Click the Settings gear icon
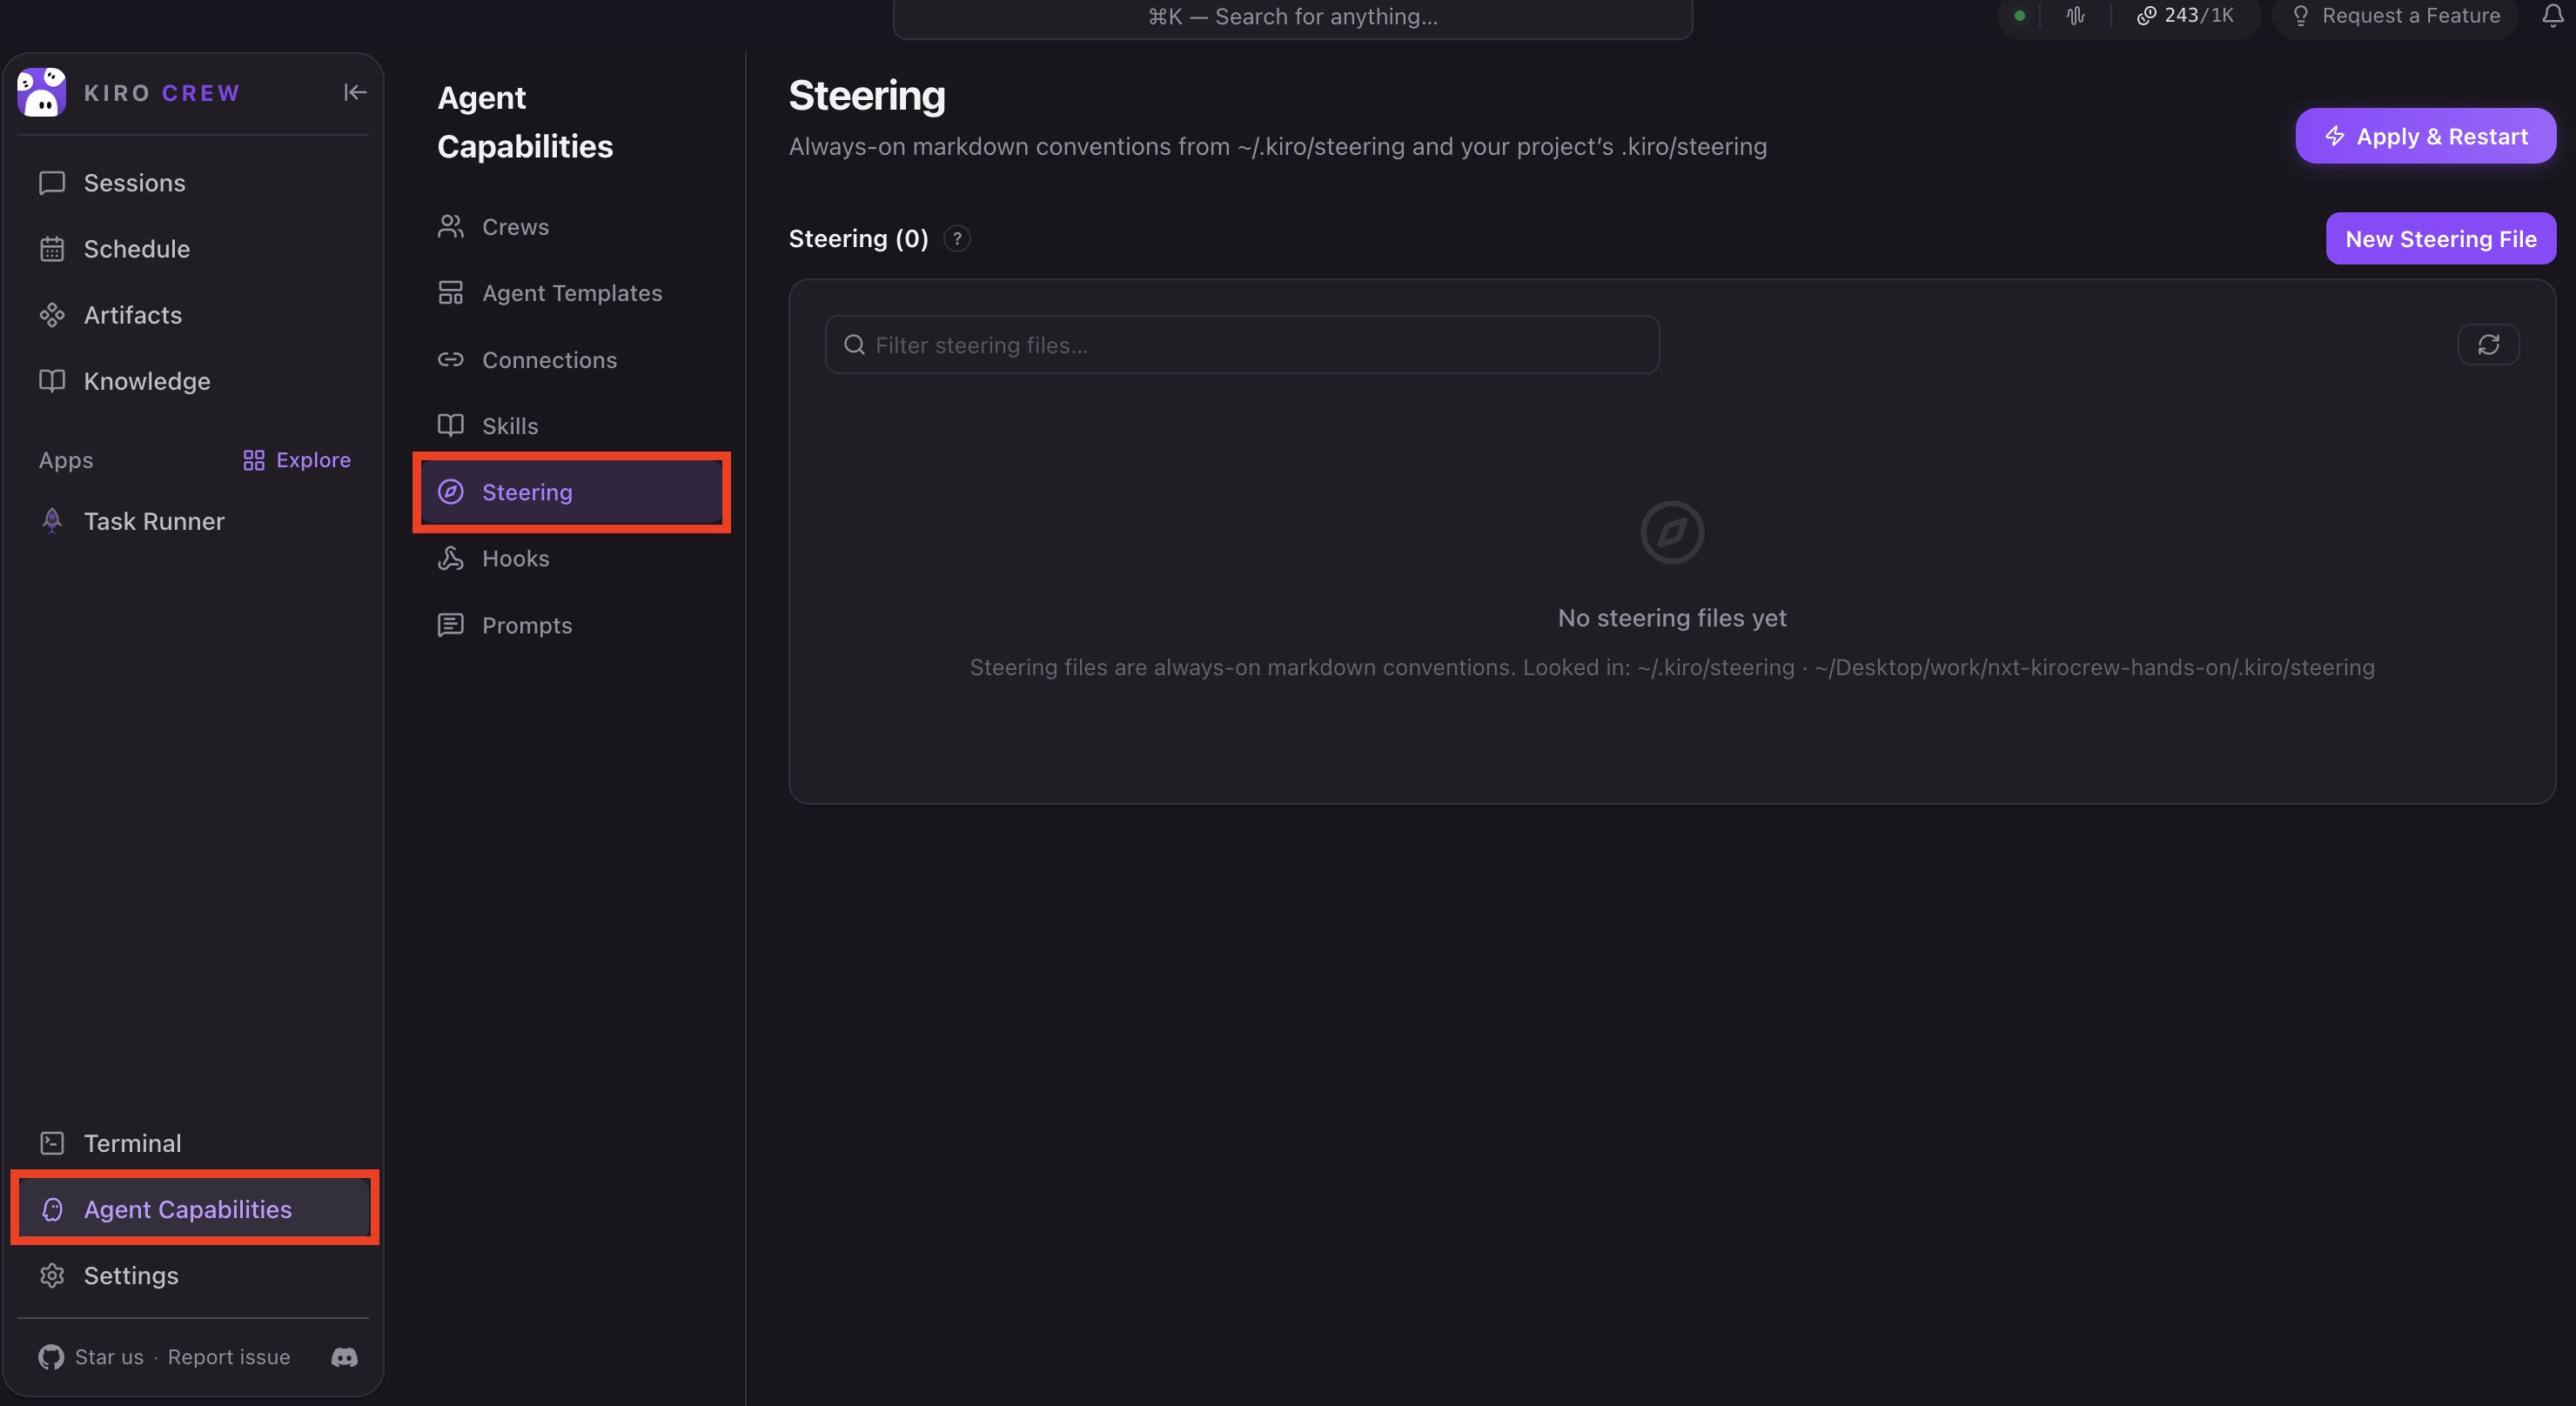 tap(52, 1276)
